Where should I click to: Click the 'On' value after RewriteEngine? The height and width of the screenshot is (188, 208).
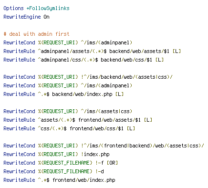46,17
